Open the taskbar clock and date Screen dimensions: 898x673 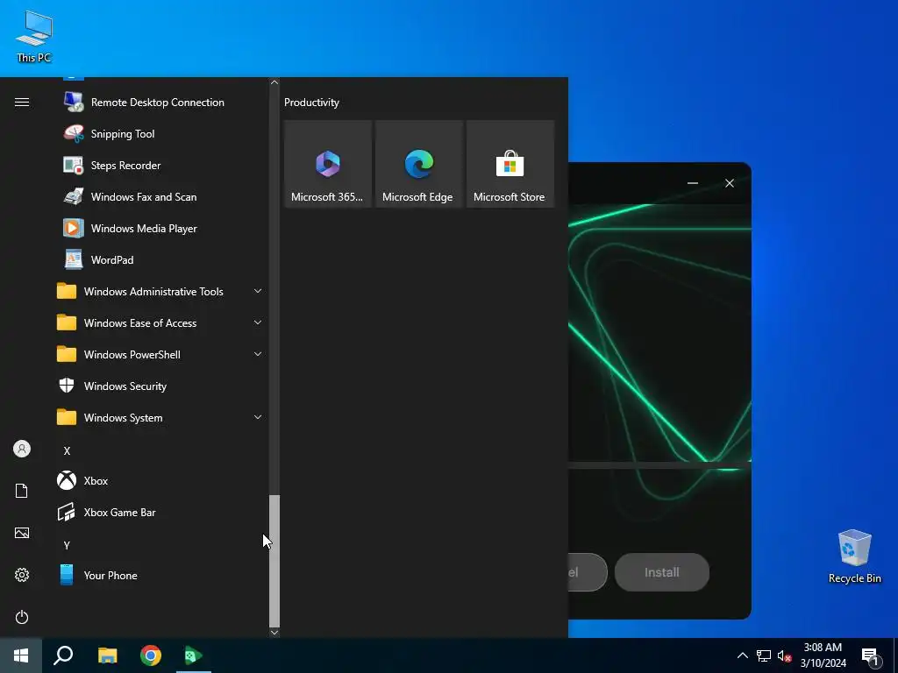click(x=823, y=655)
